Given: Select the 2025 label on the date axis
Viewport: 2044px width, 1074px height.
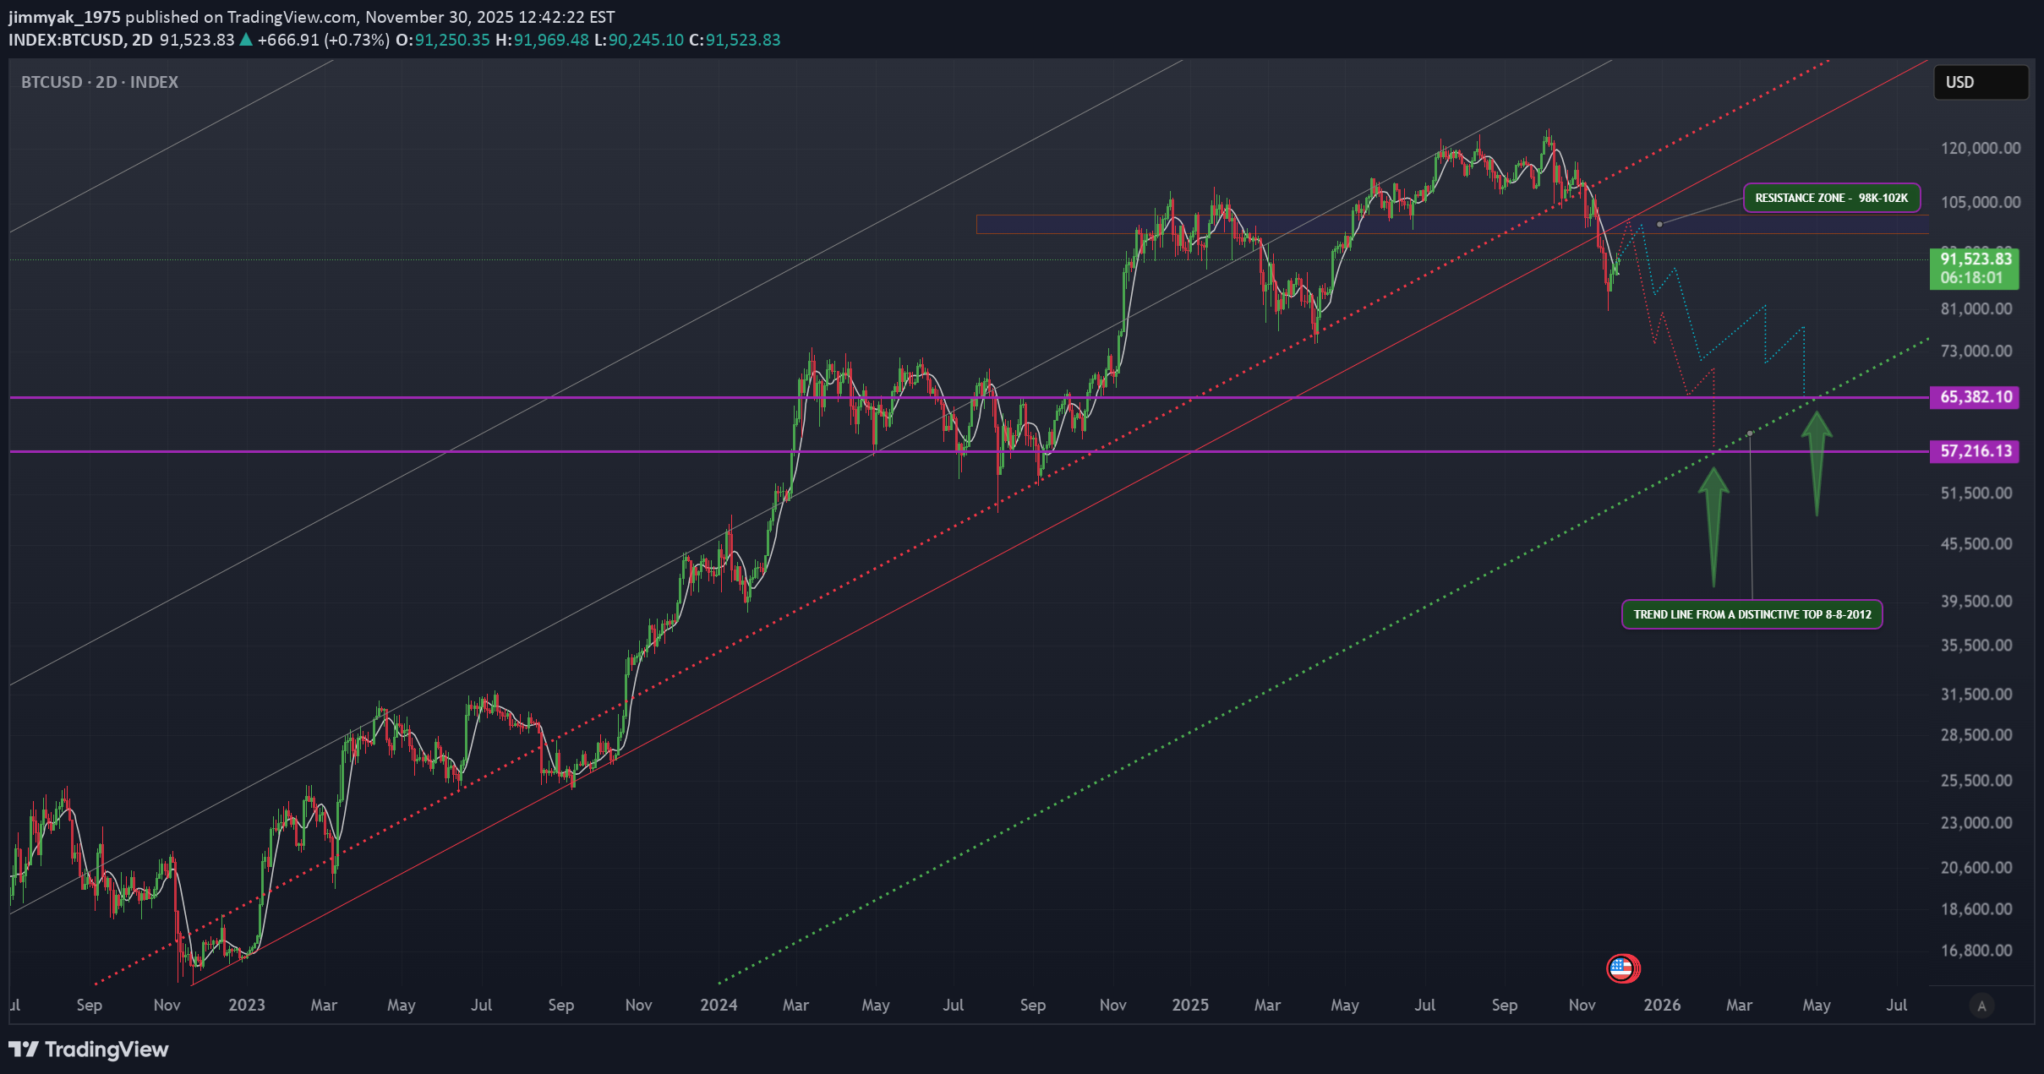Looking at the screenshot, I should [x=1191, y=1006].
